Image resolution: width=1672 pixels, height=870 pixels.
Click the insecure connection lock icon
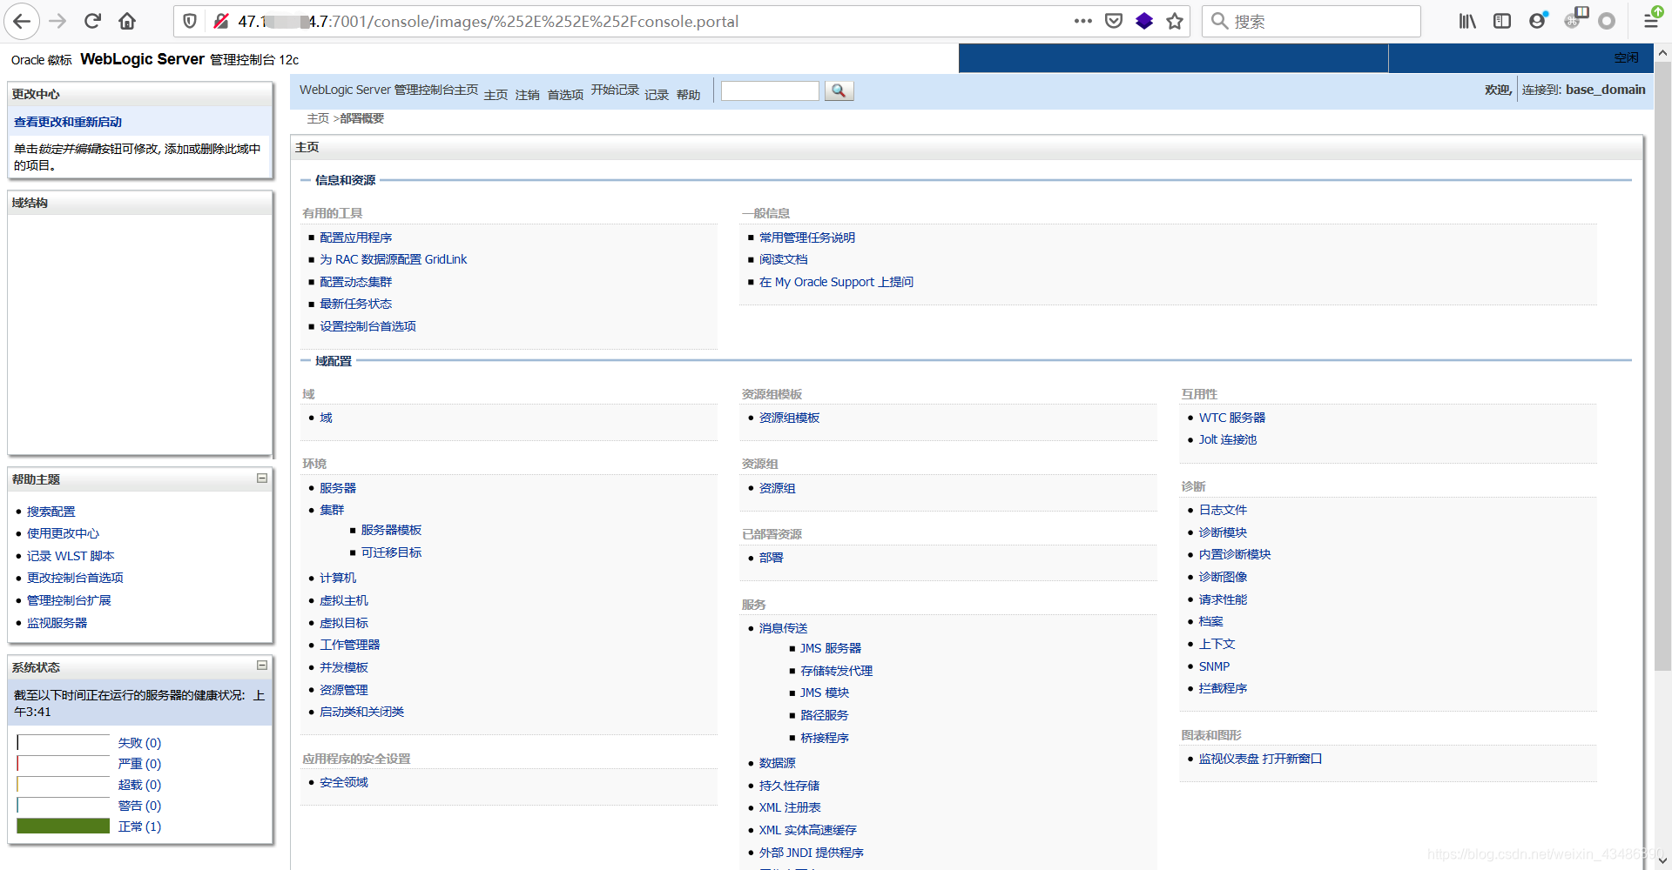pyautogui.click(x=221, y=21)
